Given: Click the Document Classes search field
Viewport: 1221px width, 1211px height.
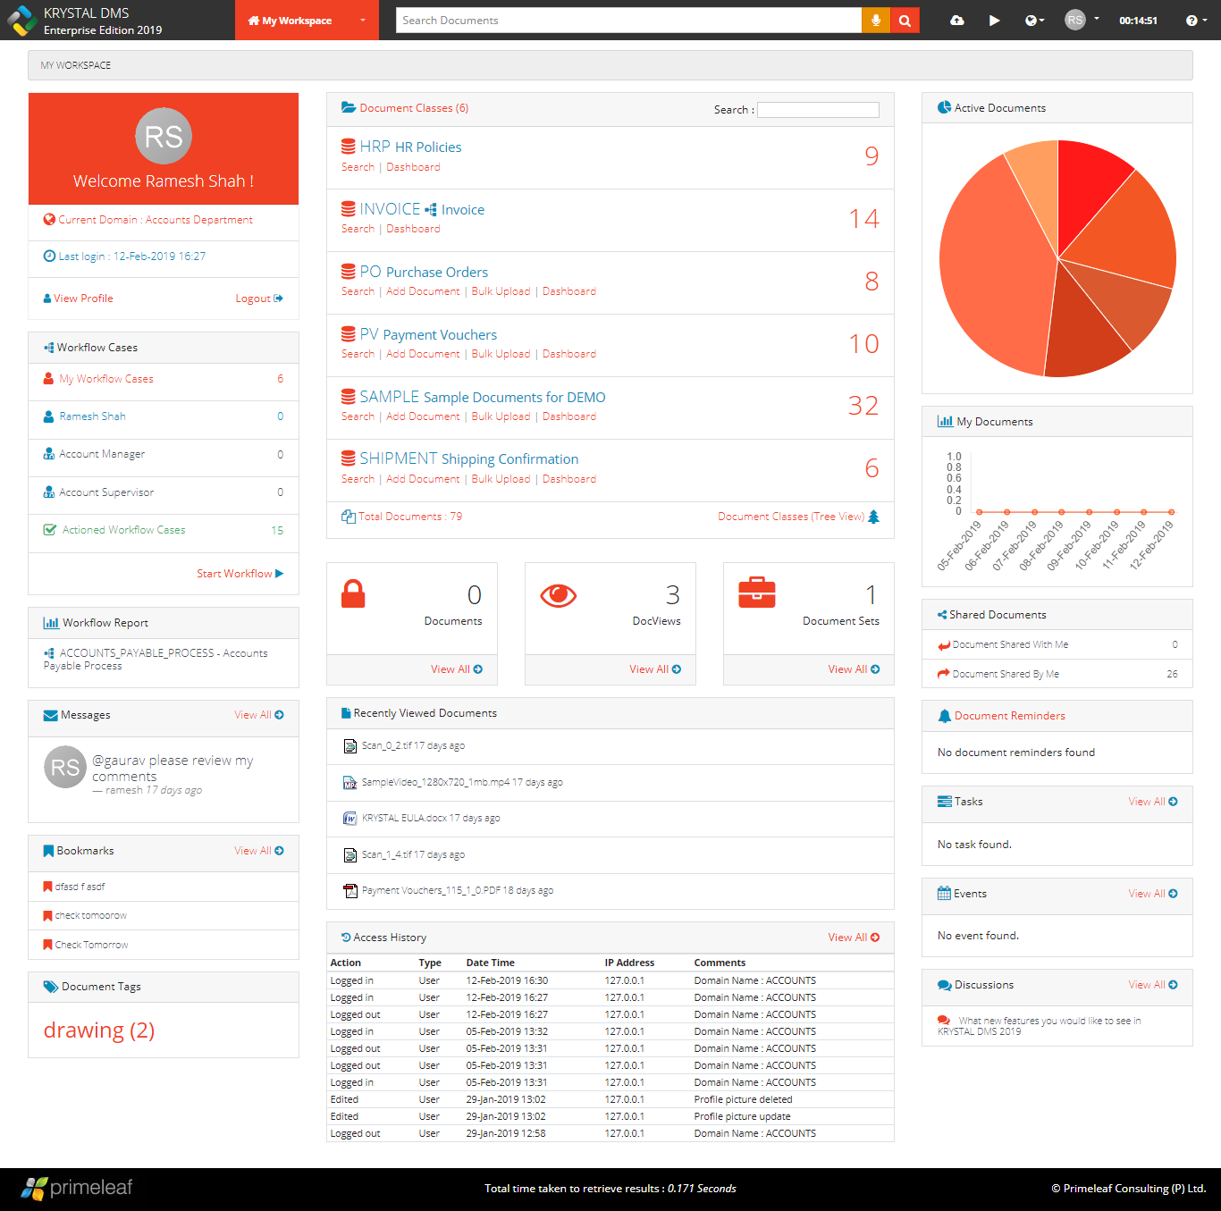Looking at the screenshot, I should [x=818, y=110].
